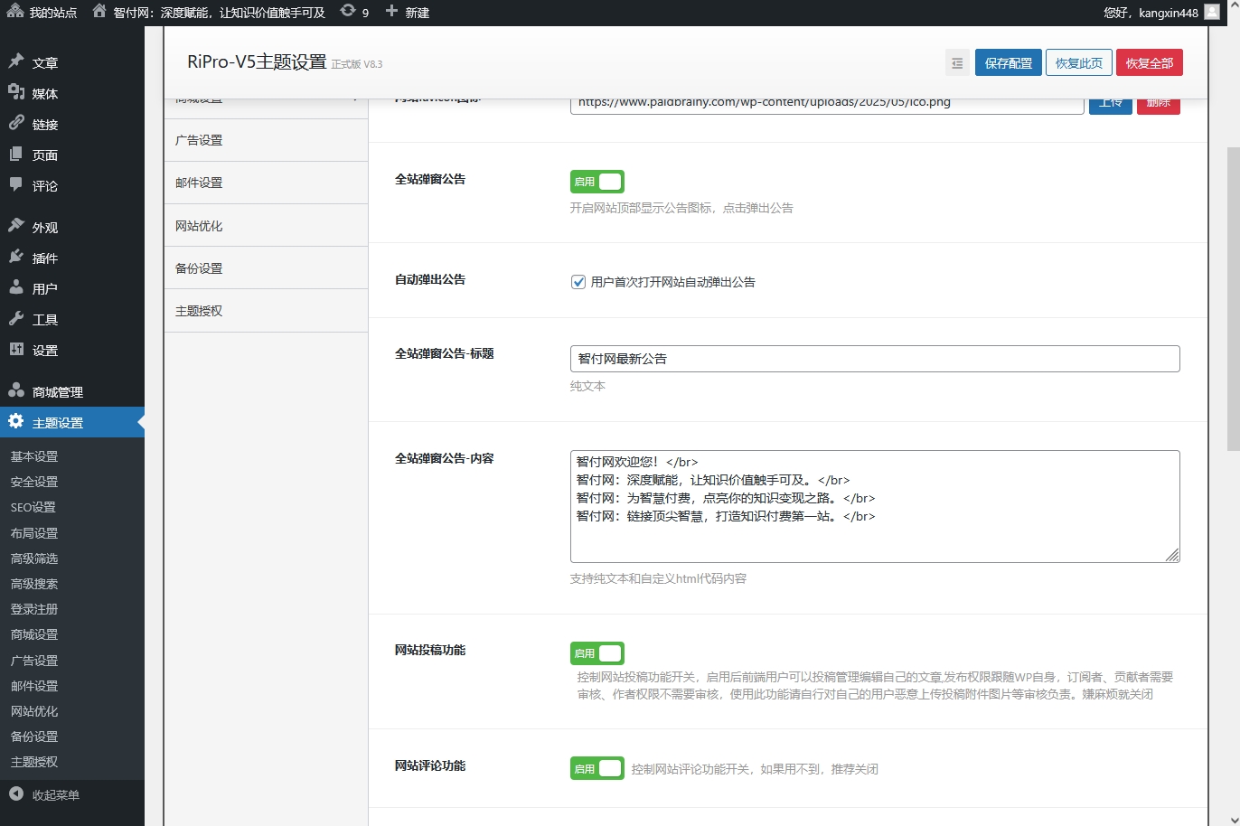Viewport: 1240px width, 826px height.
Task: Select 商城设置 in the sidebar submenu
Action: point(34,634)
